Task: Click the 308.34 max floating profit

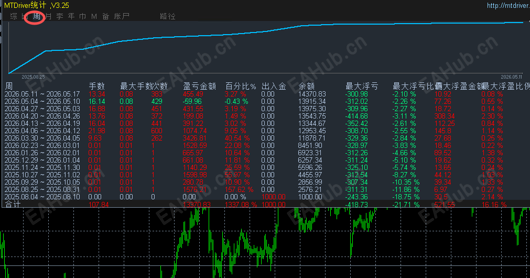Action: (x=445, y=116)
